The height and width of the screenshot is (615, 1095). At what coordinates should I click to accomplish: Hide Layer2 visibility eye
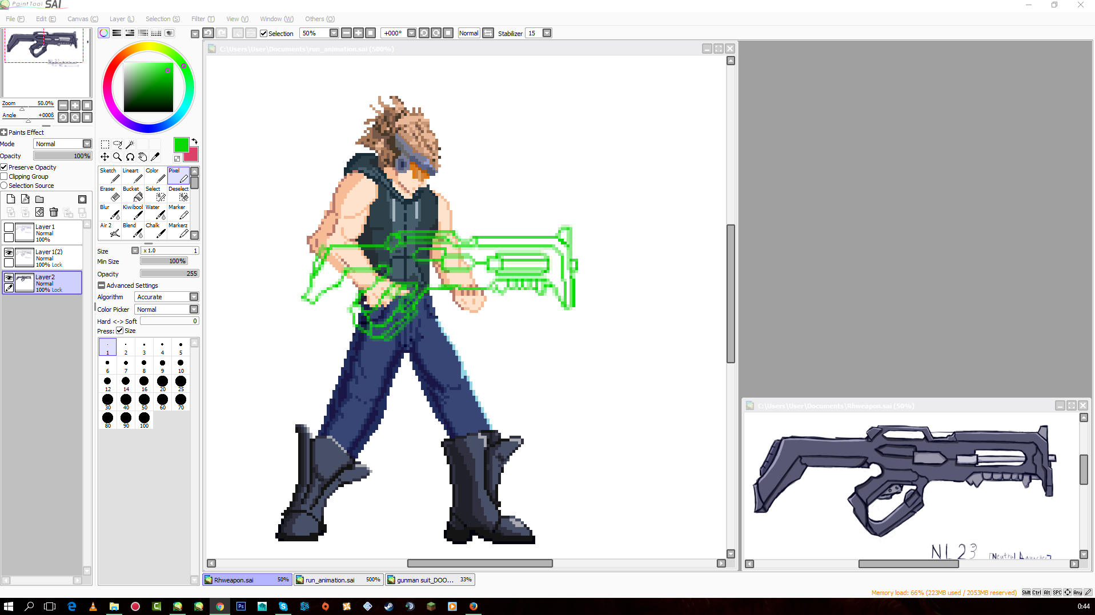click(x=9, y=278)
